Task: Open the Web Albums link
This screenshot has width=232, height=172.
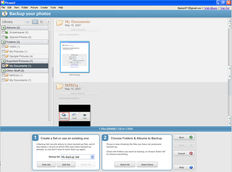Action: coord(211,8)
